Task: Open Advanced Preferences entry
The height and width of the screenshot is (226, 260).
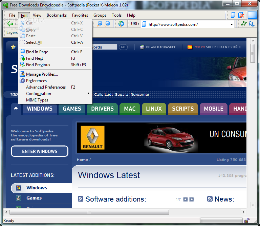Action: (55, 87)
